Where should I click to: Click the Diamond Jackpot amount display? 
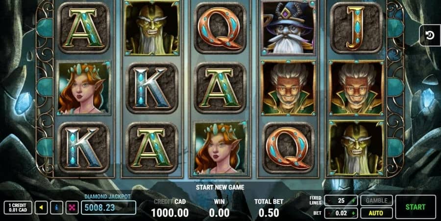tap(109, 207)
